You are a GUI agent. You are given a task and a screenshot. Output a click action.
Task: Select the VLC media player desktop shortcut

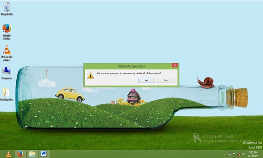pos(7,53)
